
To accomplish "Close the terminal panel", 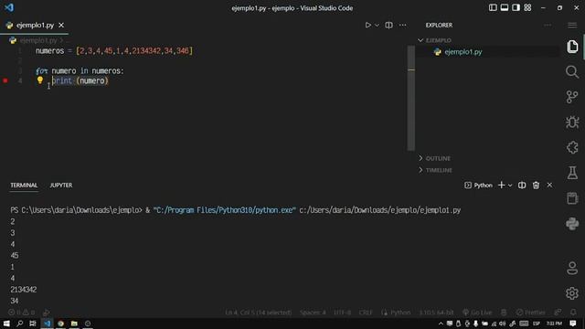I will pyautogui.click(x=549, y=185).
